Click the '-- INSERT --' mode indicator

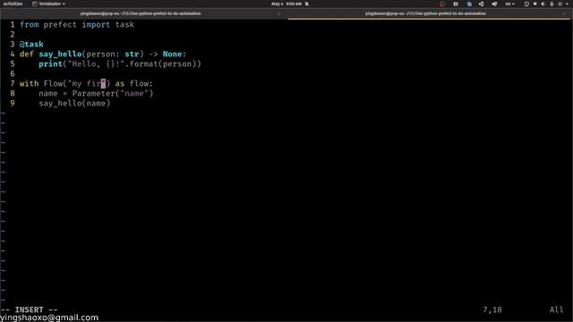tap(30, 309)
